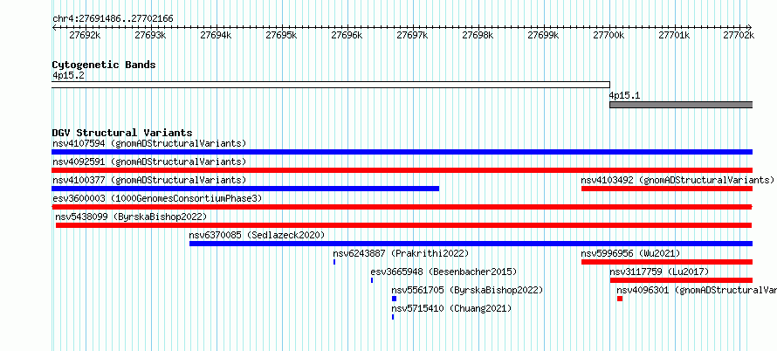Click the 4p15.1 gray cytogenetic band
The width and height of the screenshot is (777, 351).
pyautogui.click(x=681, y=105)
